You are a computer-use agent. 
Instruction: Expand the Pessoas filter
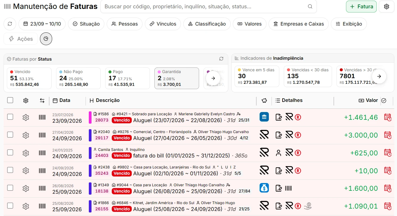pyautogui.click(x=125, y=24)
